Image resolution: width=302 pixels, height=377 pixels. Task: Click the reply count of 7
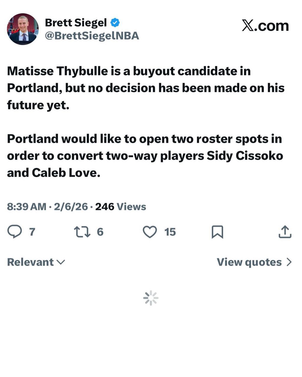click(32, 232)
